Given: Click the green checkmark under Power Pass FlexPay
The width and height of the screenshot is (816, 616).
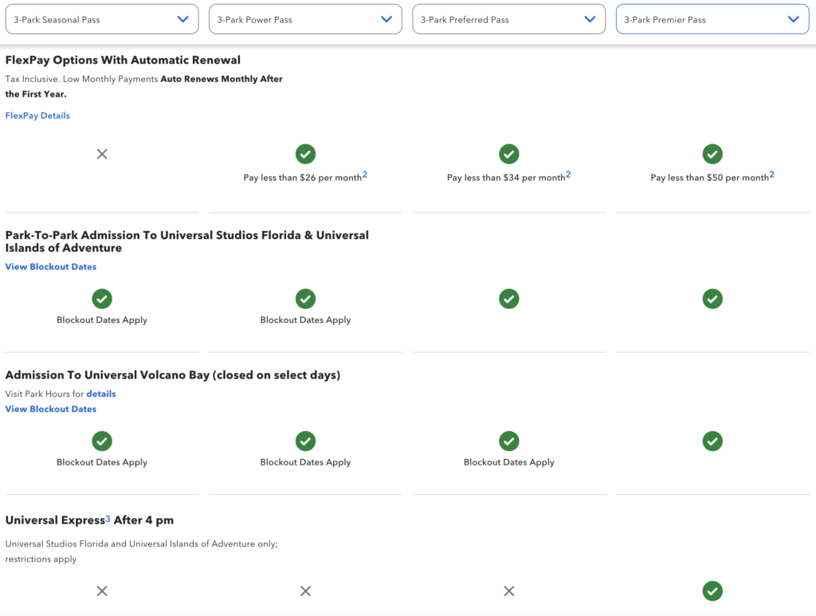Looking at the screenshot, I should (305, 154).
